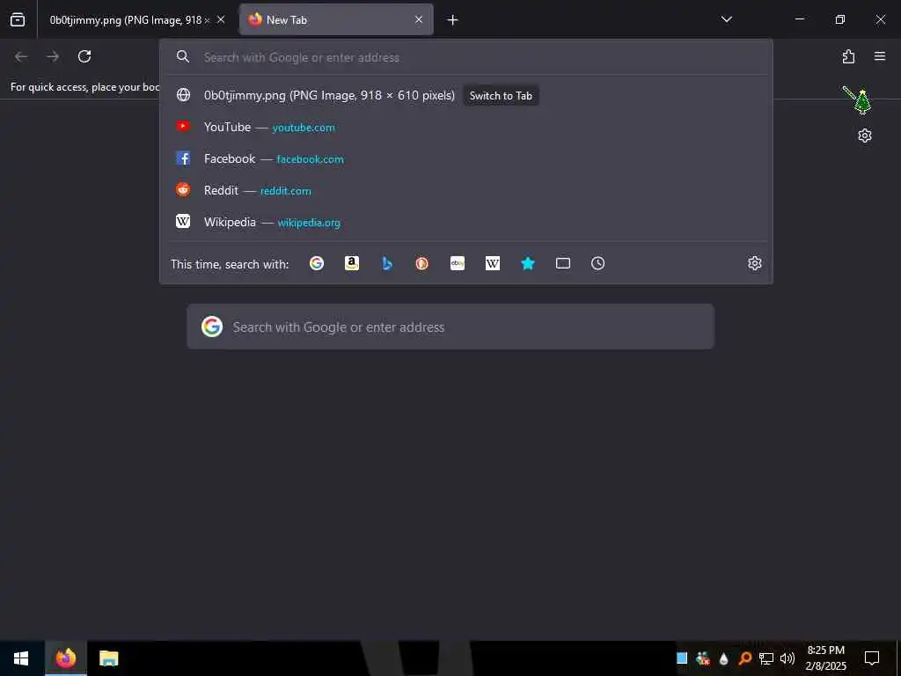Open the network icon in system tray
Image resolution: width=901 pixels, height=676 pixels.
(x=766, y=658)
